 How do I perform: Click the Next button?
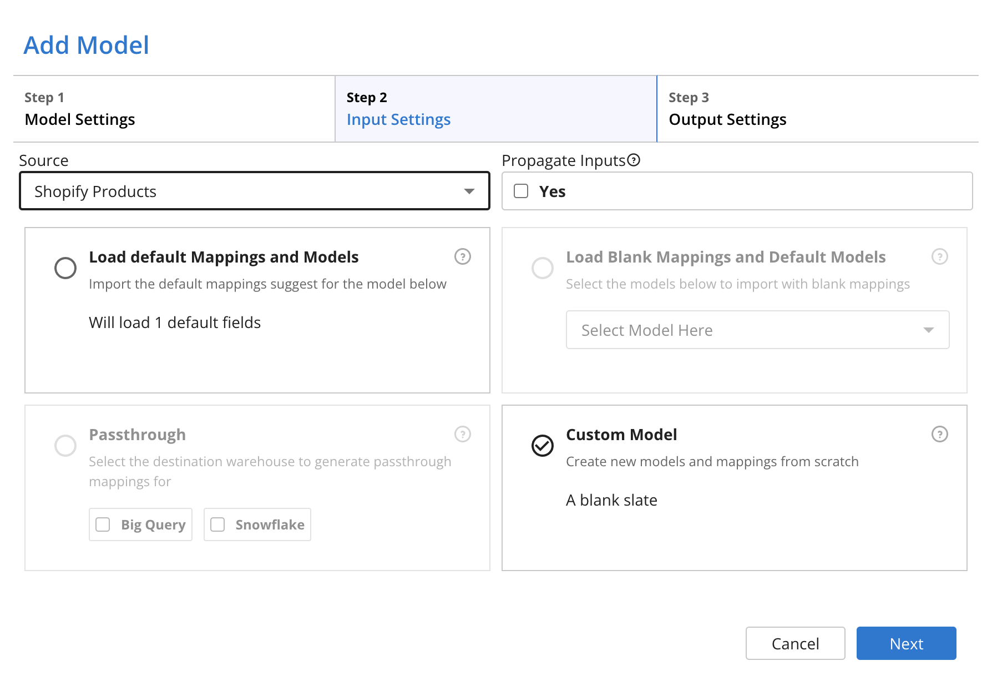[x=906, y=643]
